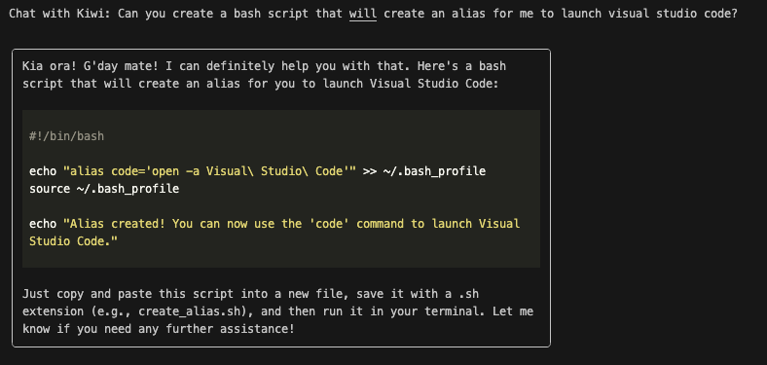Click the '>> ~/.bash_profile' redirect text
767x365 pixels.
coord(424,171)
